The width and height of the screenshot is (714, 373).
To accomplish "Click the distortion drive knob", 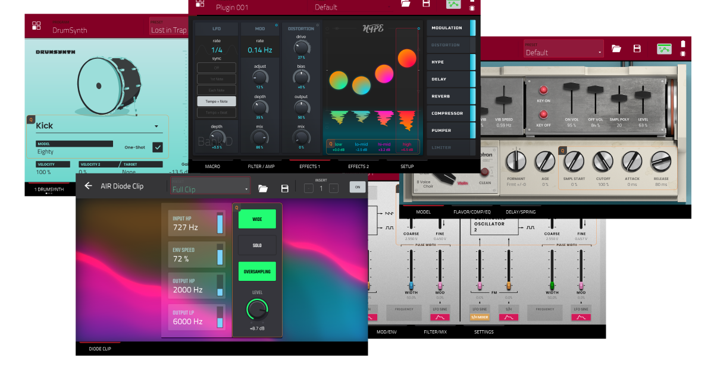I will [301, 47].
